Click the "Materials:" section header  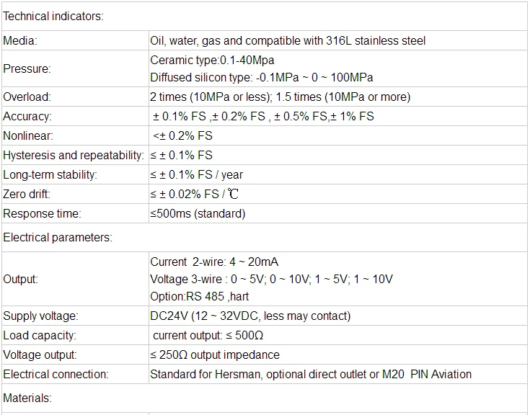pyautogui.click(x=27, y=398)
